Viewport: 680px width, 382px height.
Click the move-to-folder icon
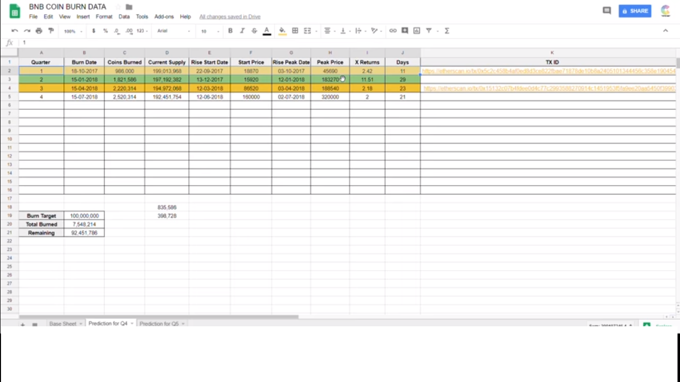pos(129,7)
